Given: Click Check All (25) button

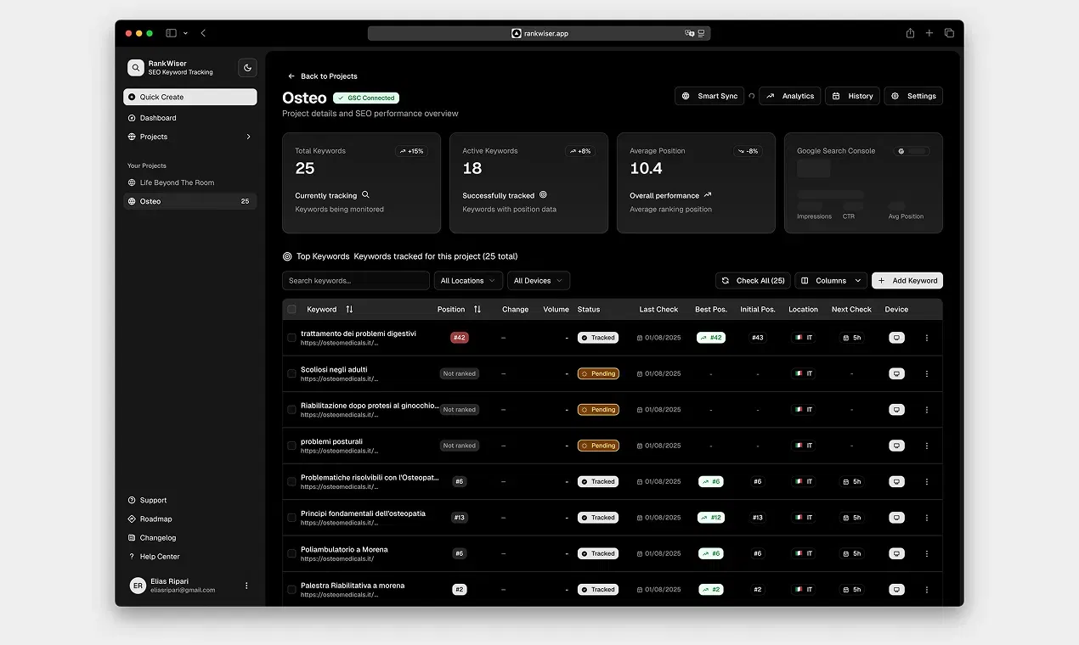Looking at the screenshot, I should [753, 281].
